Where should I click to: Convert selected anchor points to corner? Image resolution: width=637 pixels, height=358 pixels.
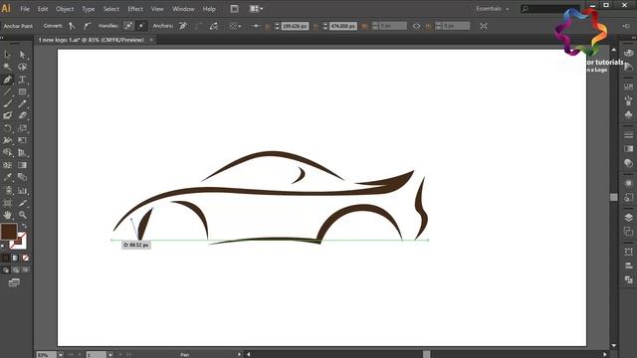[x=72, y=26]
